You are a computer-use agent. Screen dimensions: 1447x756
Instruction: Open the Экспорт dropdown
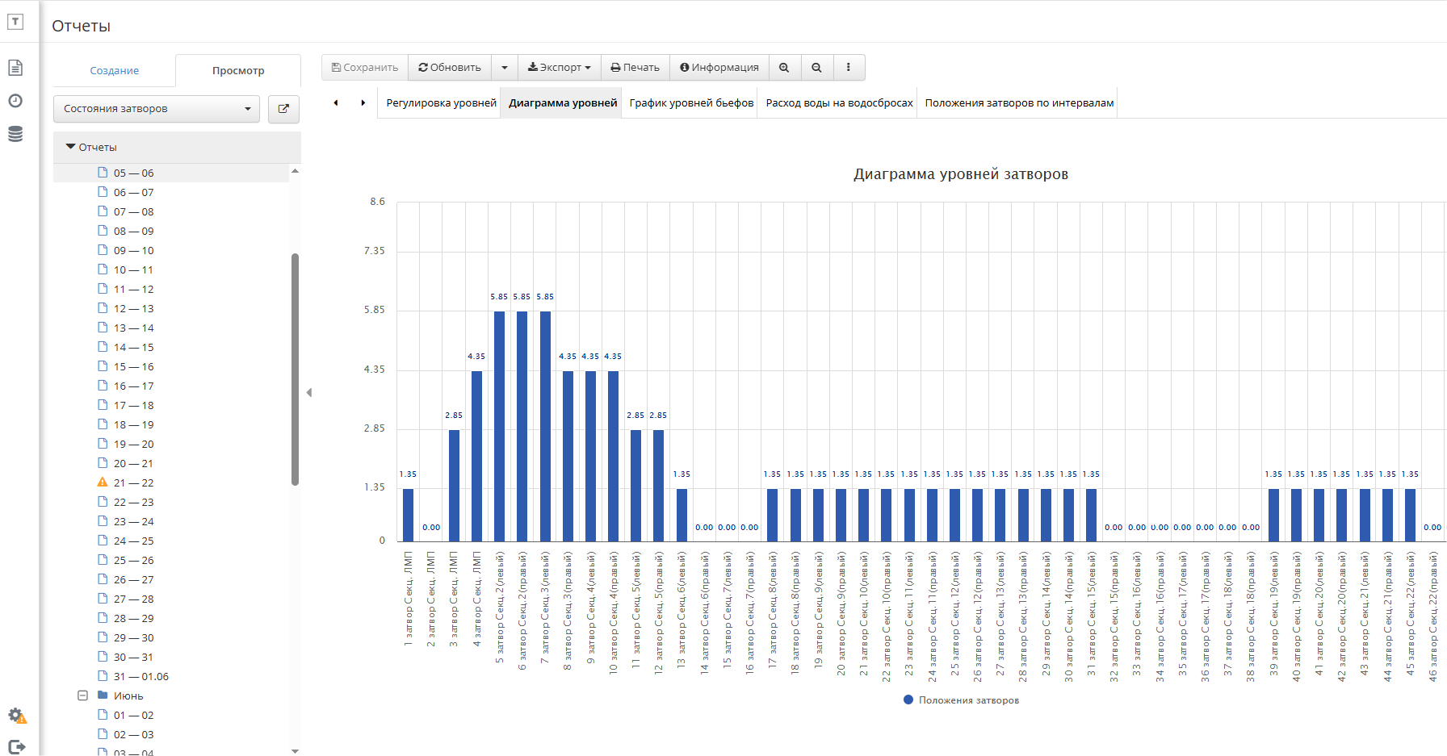[x=559, y=68]
